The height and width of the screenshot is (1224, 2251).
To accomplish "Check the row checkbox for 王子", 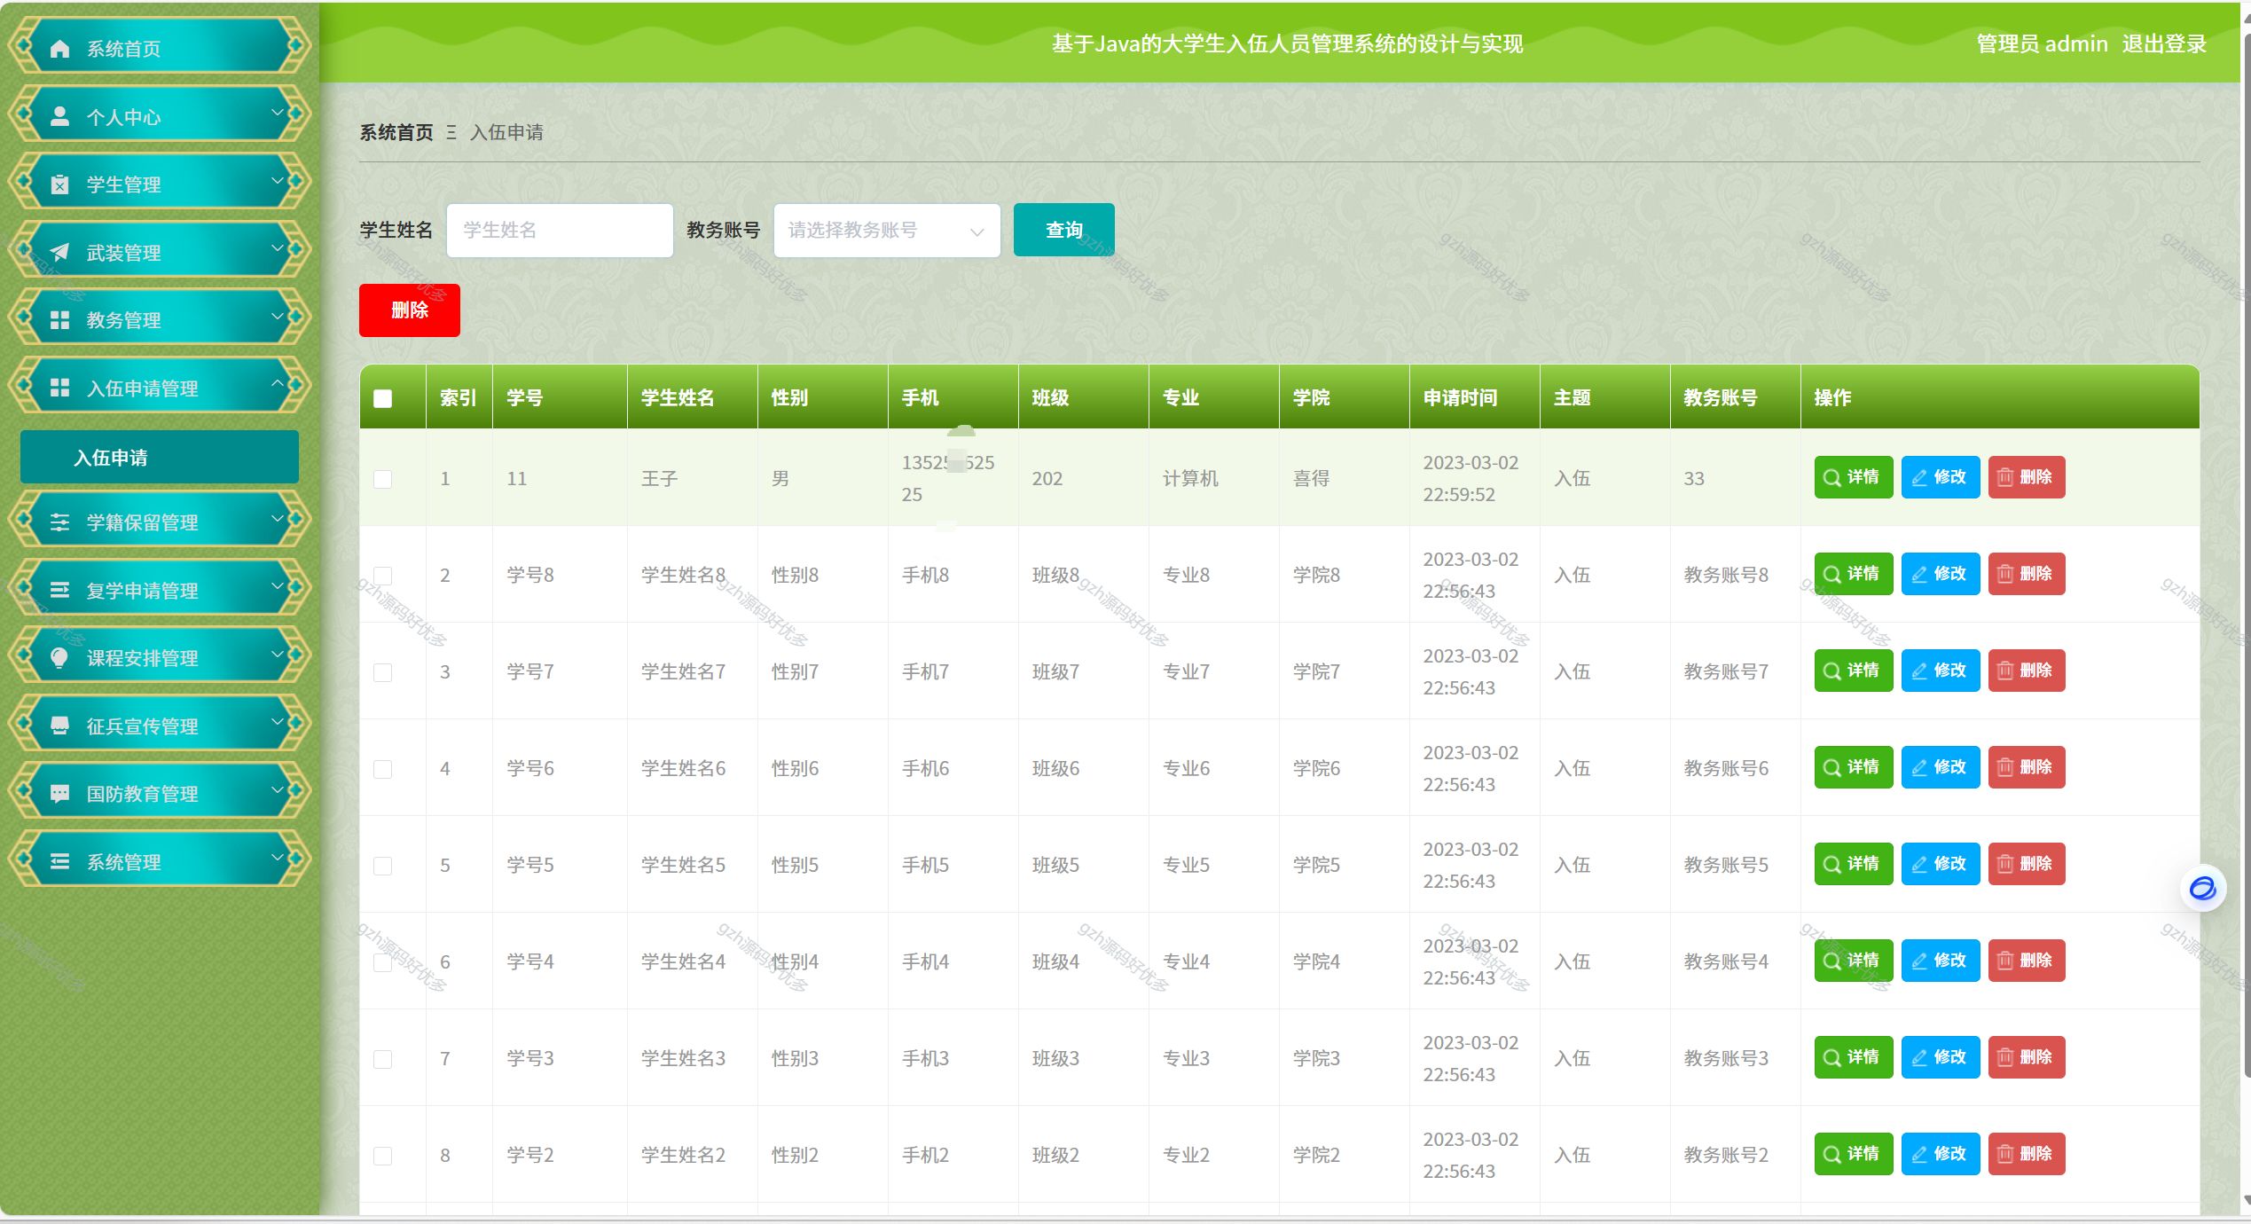I will pyautogui.click(x=383, y=479).
